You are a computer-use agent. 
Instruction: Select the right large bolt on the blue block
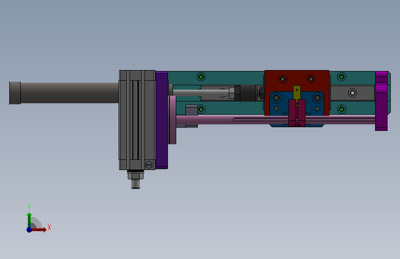click(317, 98)
